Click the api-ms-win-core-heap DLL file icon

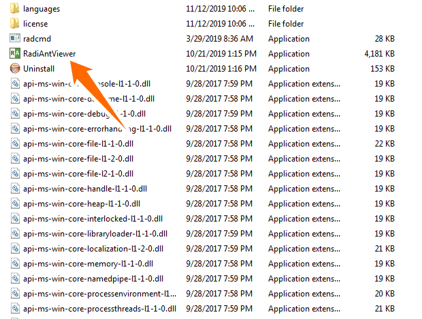pyautogui.click(x=15, y=204)
